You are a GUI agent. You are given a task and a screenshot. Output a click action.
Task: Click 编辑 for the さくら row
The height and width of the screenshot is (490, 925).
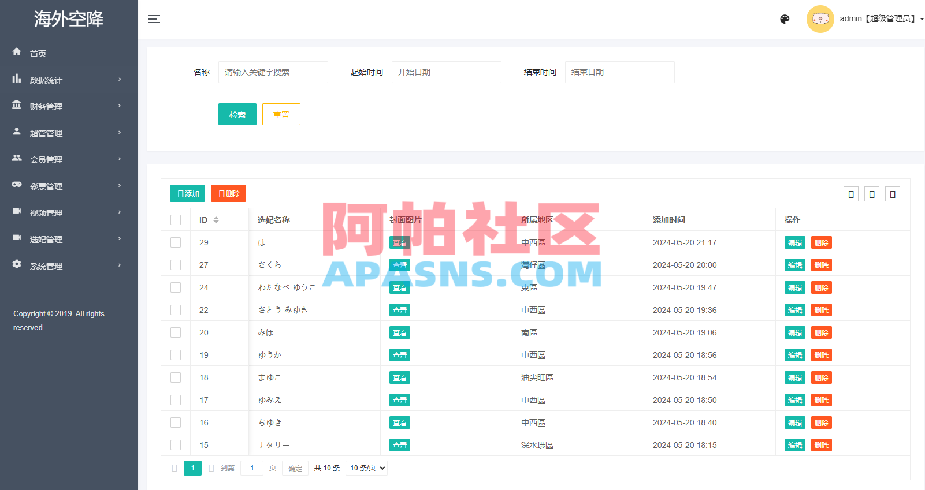coord(795,265)
